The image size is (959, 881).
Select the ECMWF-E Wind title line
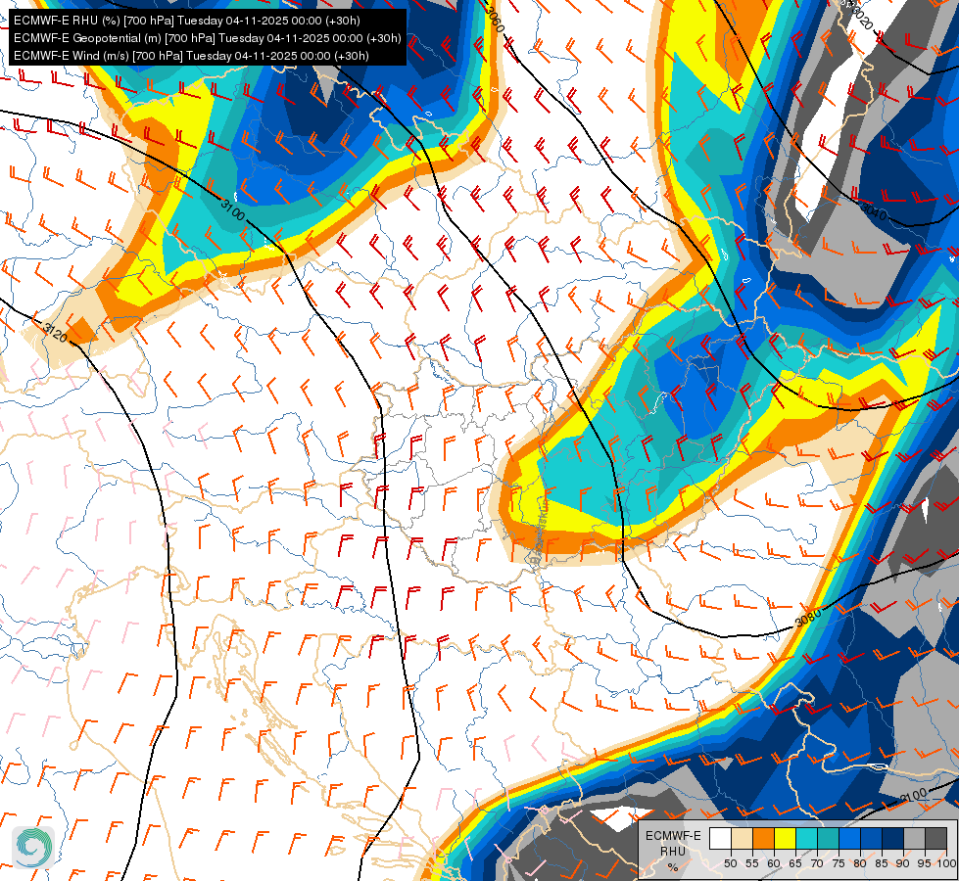[x=191, y=56]
